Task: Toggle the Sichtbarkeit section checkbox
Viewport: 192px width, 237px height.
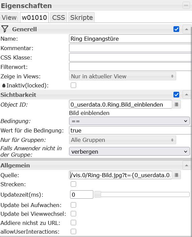Action: pos(176,94)
